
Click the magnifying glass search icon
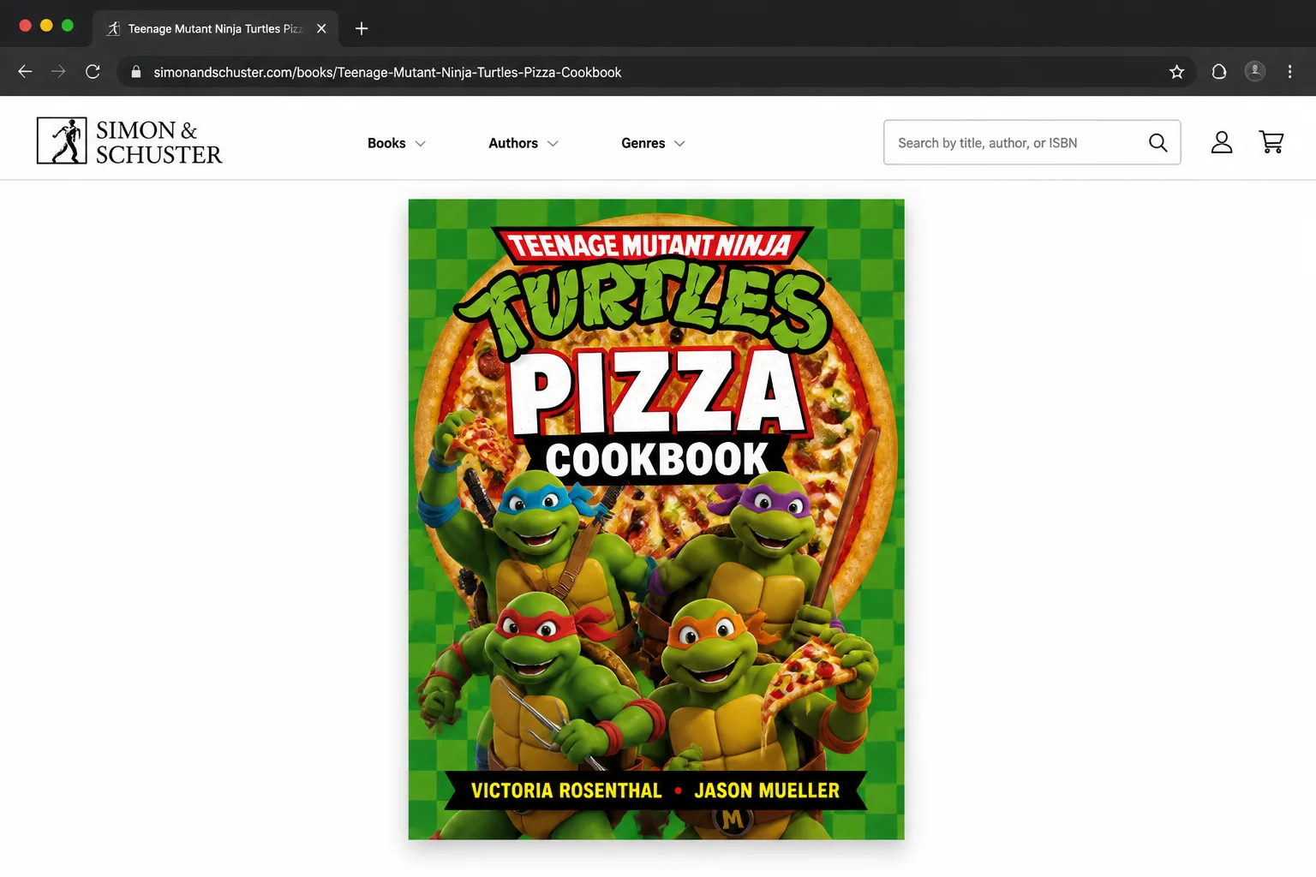click(x=1157, y=143)
